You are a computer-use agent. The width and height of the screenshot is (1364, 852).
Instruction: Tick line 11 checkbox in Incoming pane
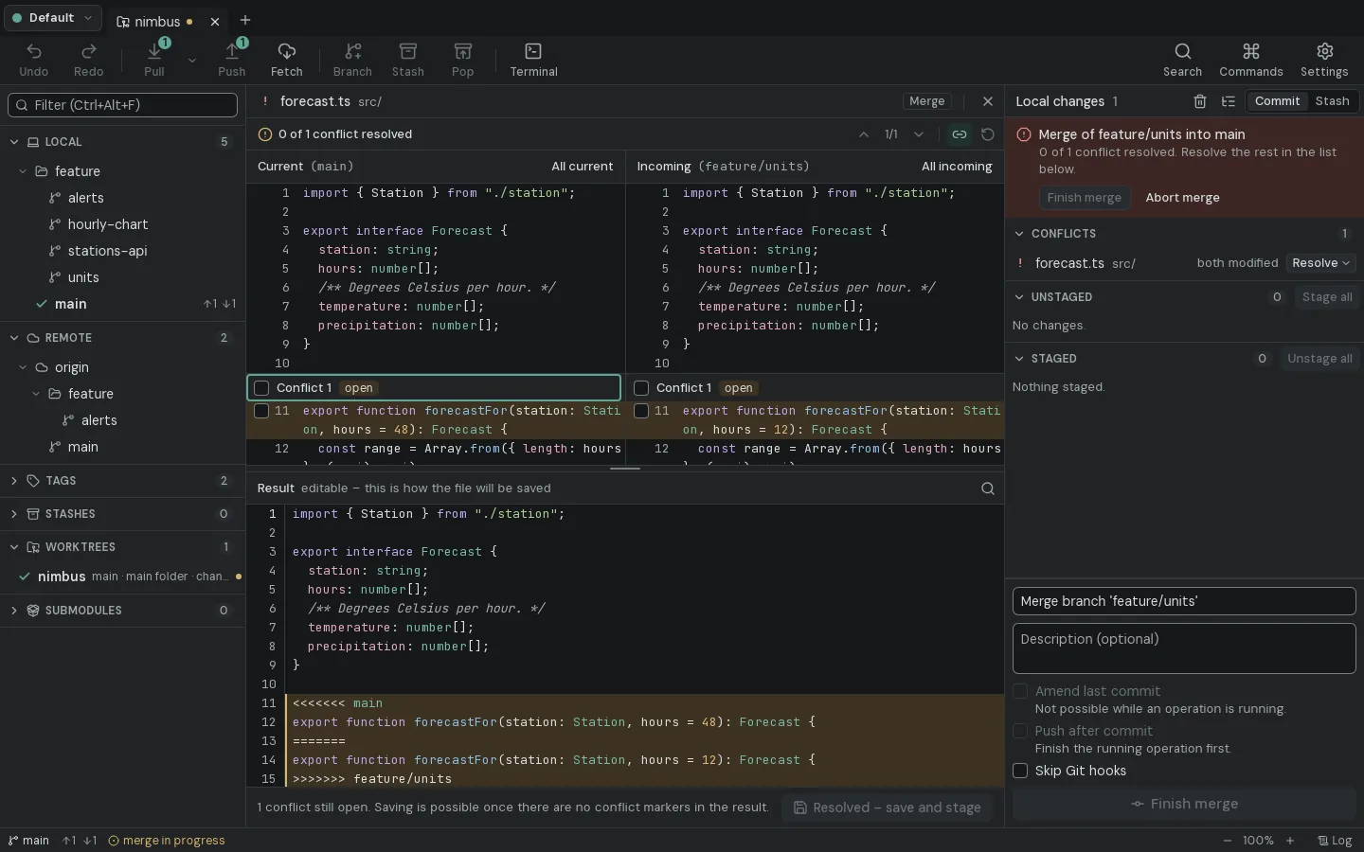pos(641,411)
